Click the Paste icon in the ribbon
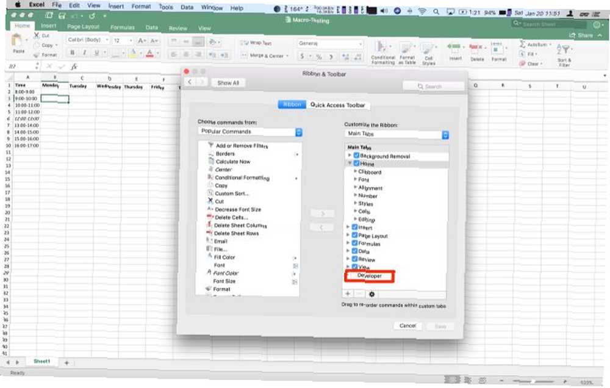 (17, 40)
